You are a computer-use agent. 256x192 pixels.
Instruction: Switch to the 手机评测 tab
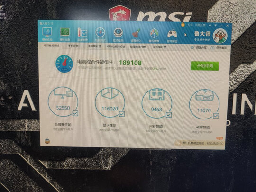click(73, 46)
